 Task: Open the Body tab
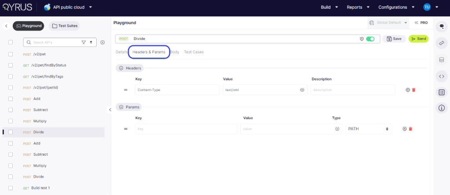click(x=175, y=52)
